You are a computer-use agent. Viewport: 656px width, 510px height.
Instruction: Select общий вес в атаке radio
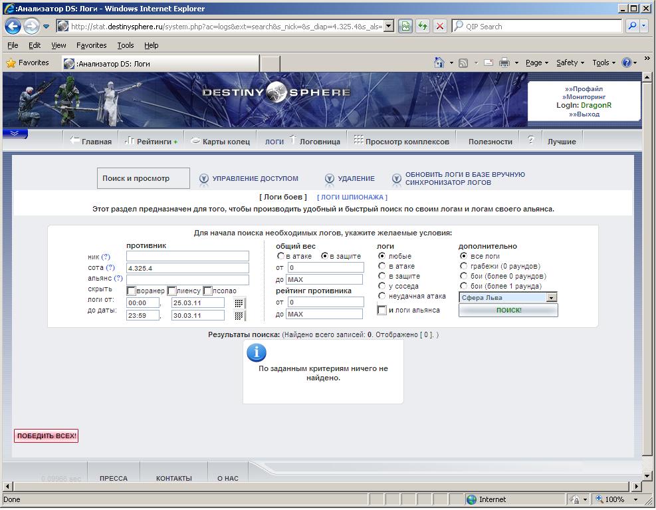pyautogui.click(x=280, y=256)
